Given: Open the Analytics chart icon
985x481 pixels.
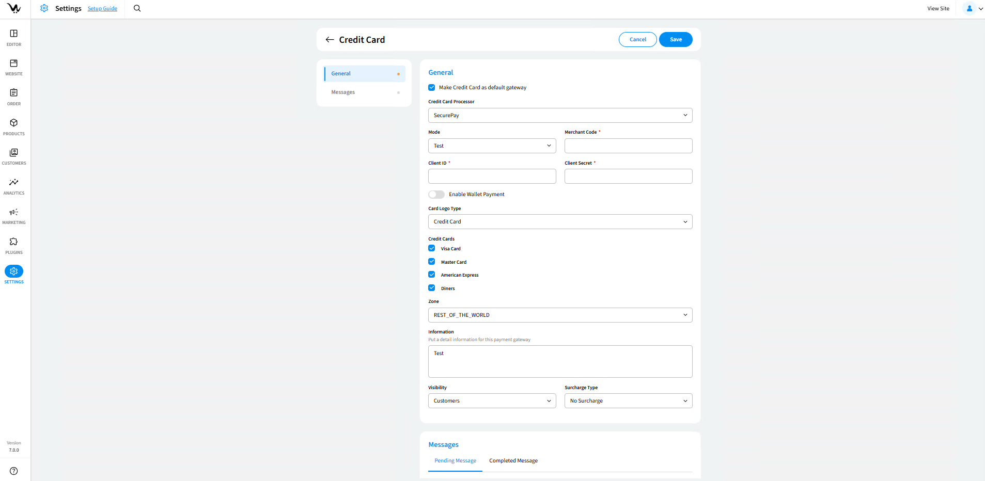Looking at the screenshot, I should click(14, 183).
